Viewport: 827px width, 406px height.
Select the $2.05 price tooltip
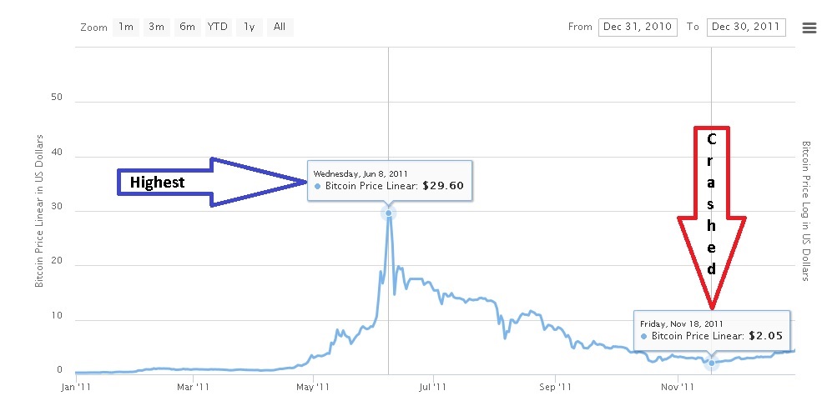[712, 330]
